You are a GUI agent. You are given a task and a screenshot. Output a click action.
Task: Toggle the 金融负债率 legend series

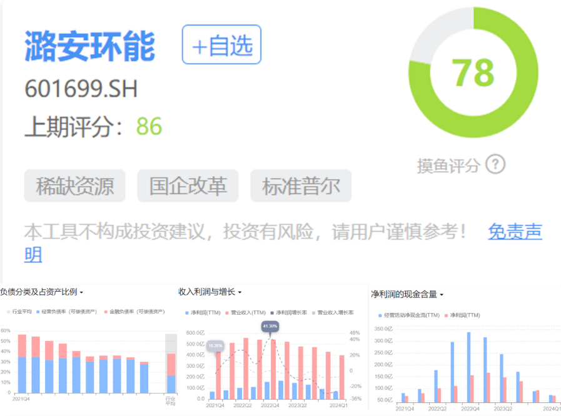pyautogui.click(x=134, y=312)
